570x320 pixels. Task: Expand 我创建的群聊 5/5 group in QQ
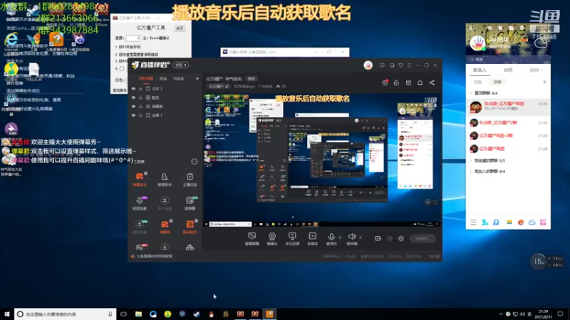pyautogui.click(x=471, y=161)
